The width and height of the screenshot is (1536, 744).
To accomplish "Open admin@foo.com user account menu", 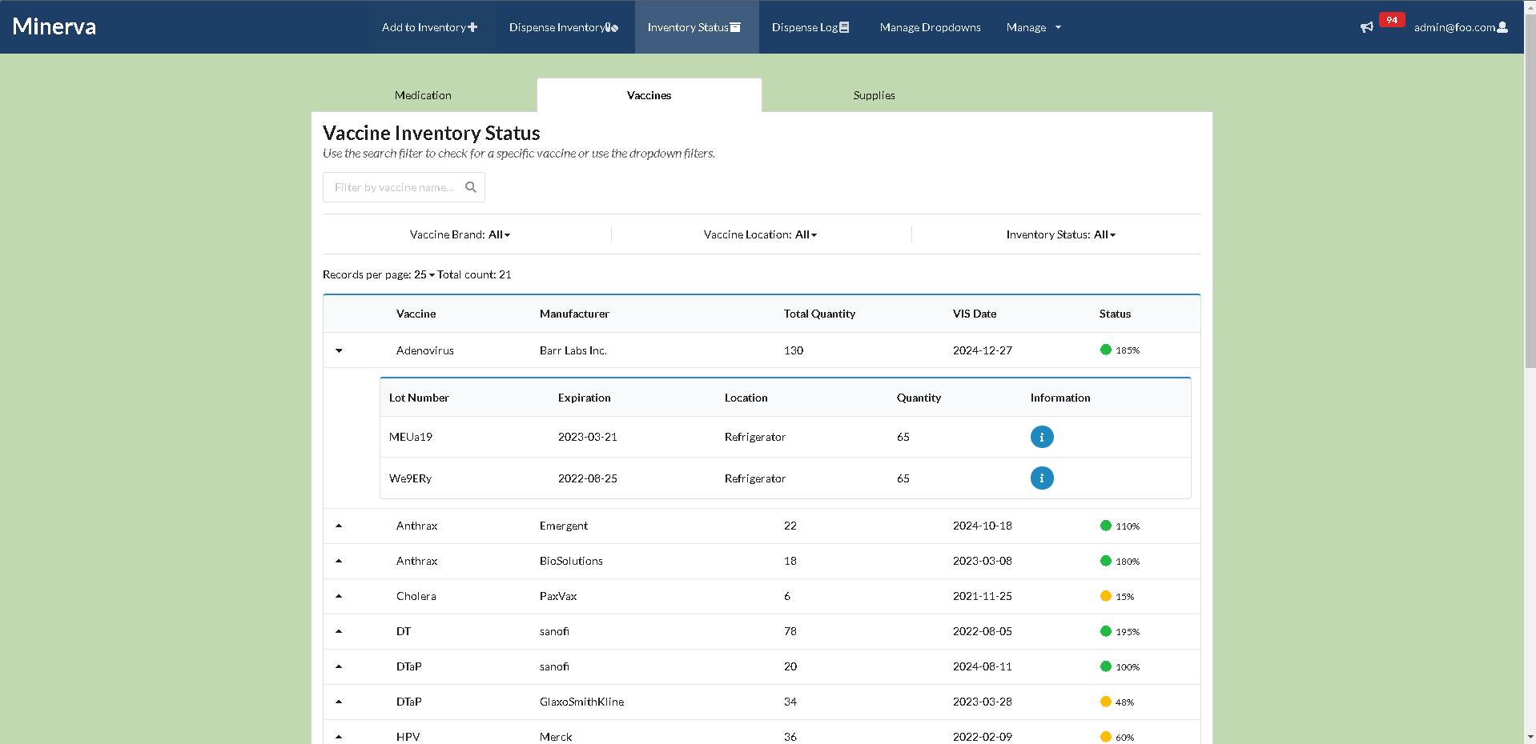I will pyautogui.click(x=1461, y=27).
